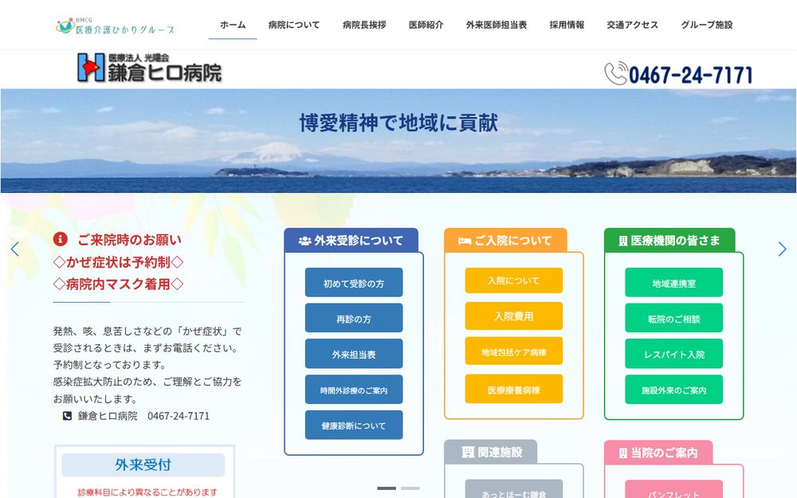
Task: Select the first carousel indicator dash
Action: (x=387, y=488)
